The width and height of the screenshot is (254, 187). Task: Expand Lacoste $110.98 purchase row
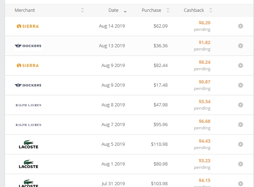click(x=240, y=144)
